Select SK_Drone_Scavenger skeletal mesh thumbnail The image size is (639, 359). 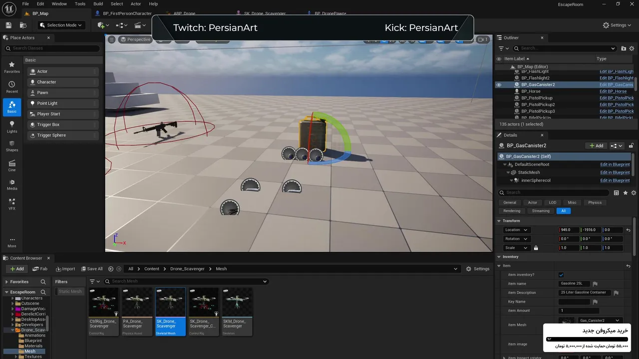pyautogui.click(x=170, y=312)
